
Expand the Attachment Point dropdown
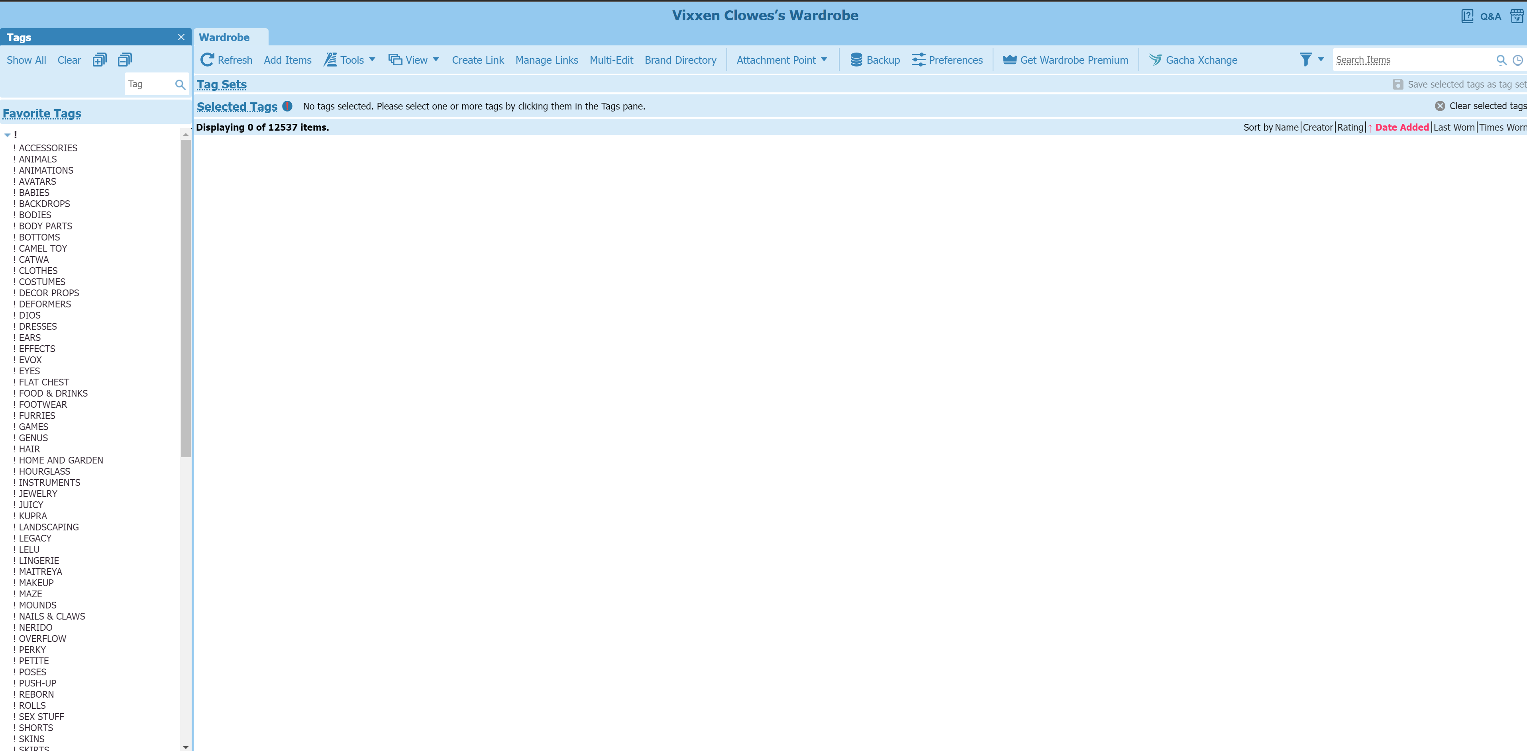pos(781,60)
